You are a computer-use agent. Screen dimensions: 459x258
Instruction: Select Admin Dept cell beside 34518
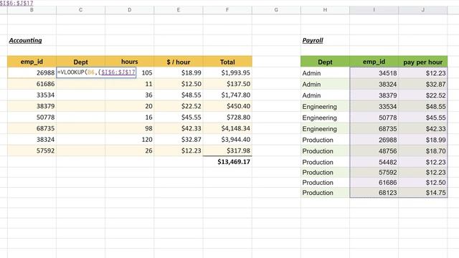(x=325, y=73)
